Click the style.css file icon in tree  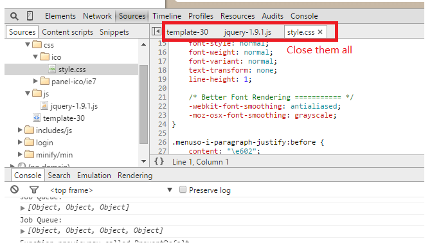coord(52,69)
